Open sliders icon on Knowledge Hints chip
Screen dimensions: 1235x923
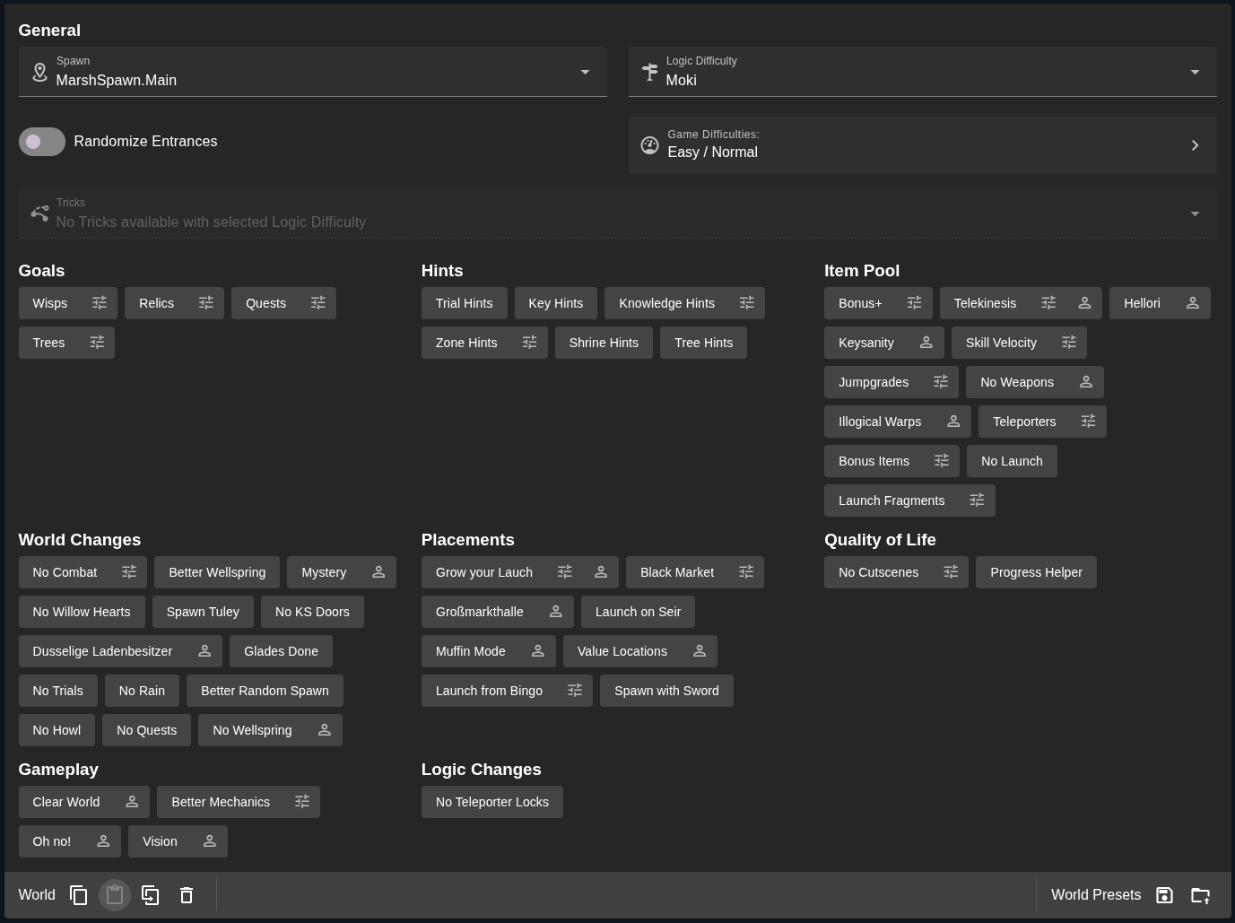pyautogui.click(x=747, y=303)
